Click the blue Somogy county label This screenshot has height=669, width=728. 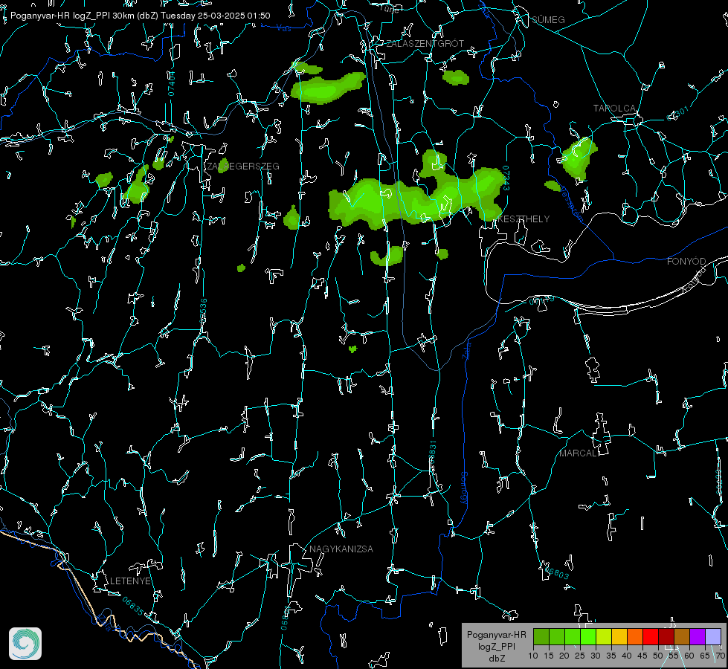tap(464, 488)
